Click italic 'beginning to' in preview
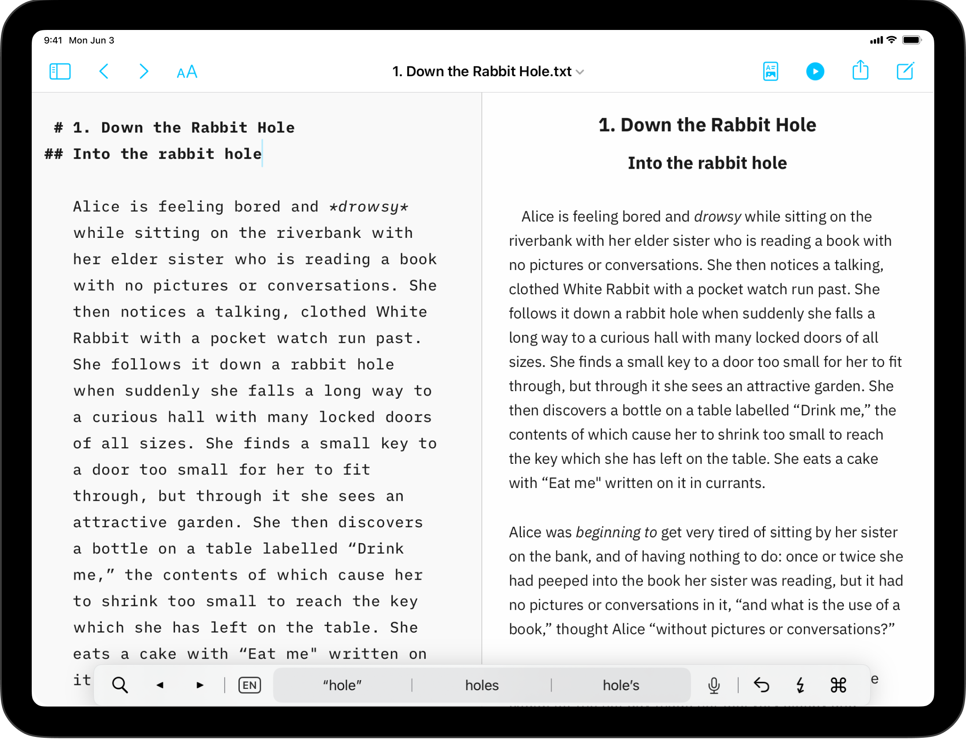Image resolution: width=966 pixels, height=740 pixels. click(x=617, y=532)
